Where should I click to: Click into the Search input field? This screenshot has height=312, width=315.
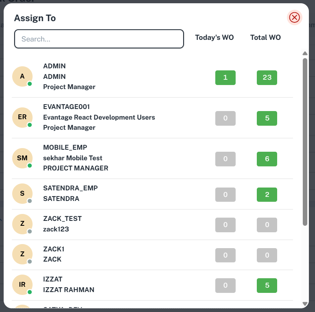(x=99, y=39)
